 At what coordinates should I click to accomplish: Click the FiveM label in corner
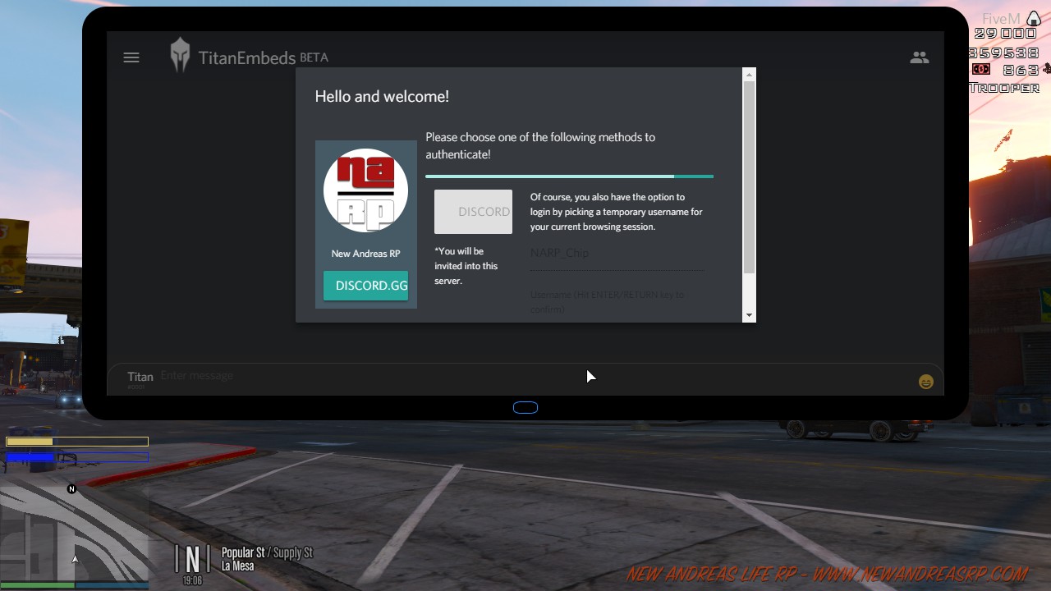(1001, 19)
